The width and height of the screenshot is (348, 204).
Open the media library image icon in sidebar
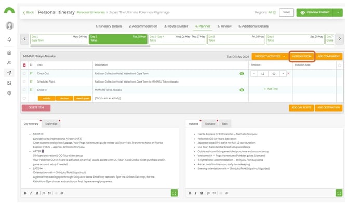[x=9, y=83]
